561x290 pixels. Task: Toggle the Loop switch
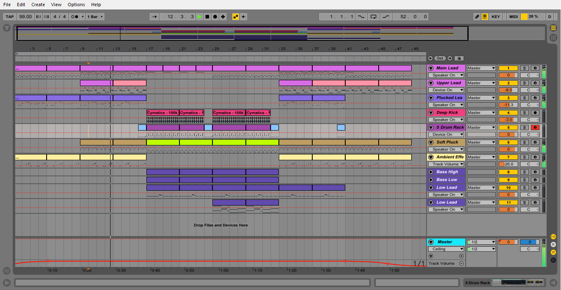coord(373,16)
